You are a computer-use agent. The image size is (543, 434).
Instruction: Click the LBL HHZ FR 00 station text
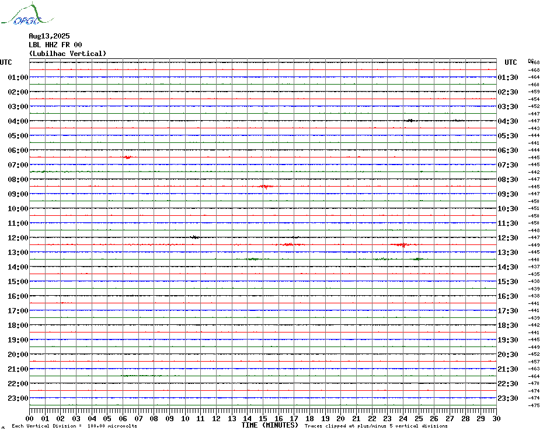(55, 45)
